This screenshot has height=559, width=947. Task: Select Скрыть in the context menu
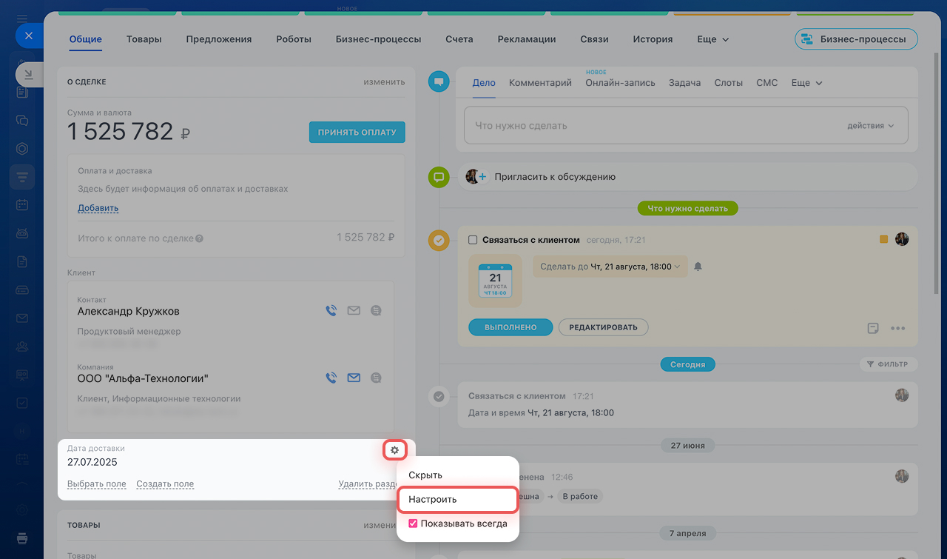point(425,475)
